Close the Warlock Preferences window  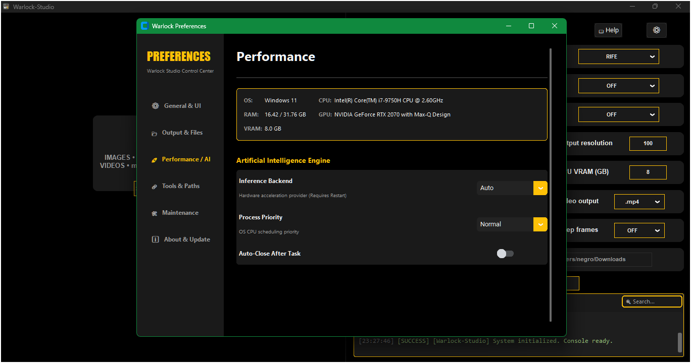coord(555,26)
